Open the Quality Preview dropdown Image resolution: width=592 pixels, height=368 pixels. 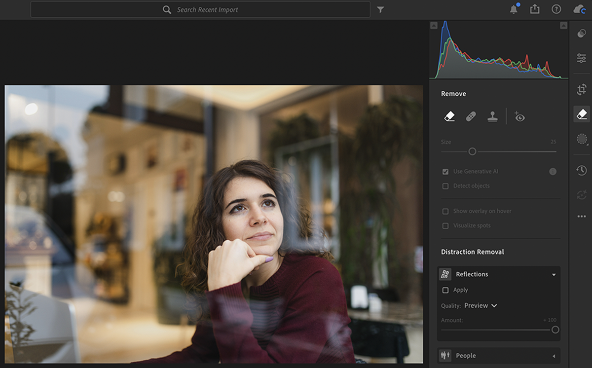[481, 306]
